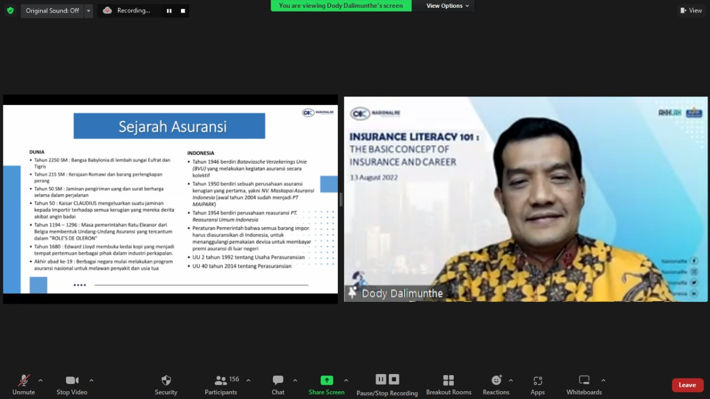710x399 pixels.
Task: Select Dody Dalimunthe's video feed
Action: 526,199
